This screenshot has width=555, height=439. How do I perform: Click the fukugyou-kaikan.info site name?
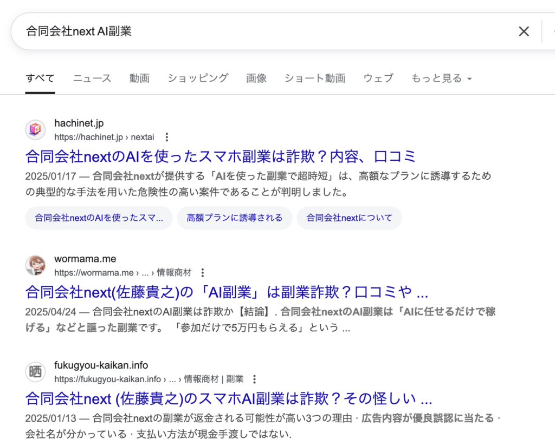[101, 365]
